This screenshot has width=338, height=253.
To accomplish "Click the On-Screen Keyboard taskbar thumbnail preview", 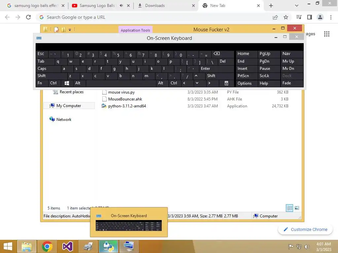I will coord(129,222).
